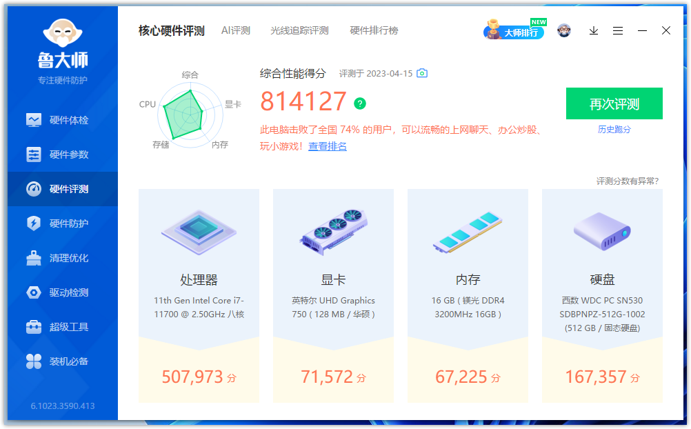Click the 评测分数有异常? link
Image resolution: width=691 pixels, height=429 pixels.
point(628,181)
